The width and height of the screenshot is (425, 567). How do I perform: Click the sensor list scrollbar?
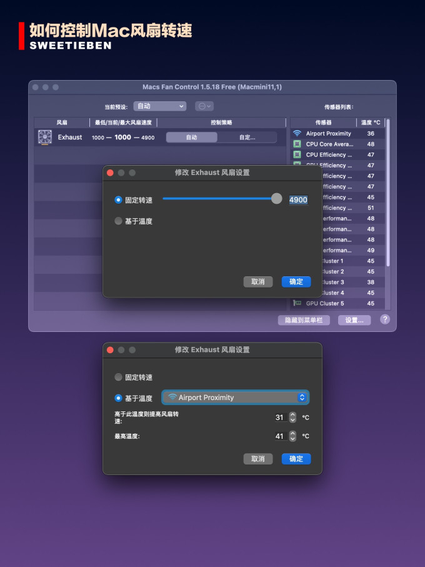(x=387, y=193)
